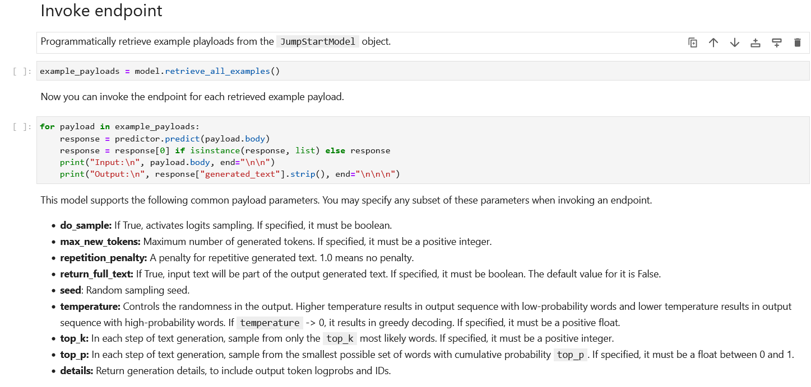Move the selected cell down

pos(735,43)
